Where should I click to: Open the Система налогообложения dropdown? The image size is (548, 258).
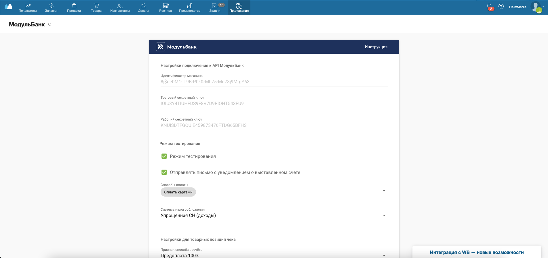[x=274, y=216]
